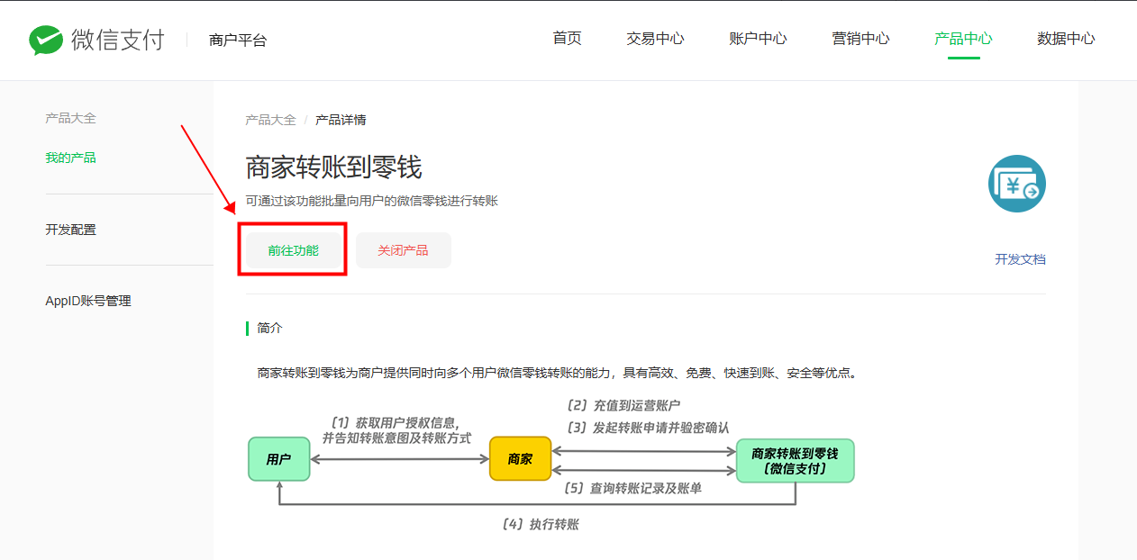
Task: Click the green 用户 box in diagram
Action: coord(279,459)
